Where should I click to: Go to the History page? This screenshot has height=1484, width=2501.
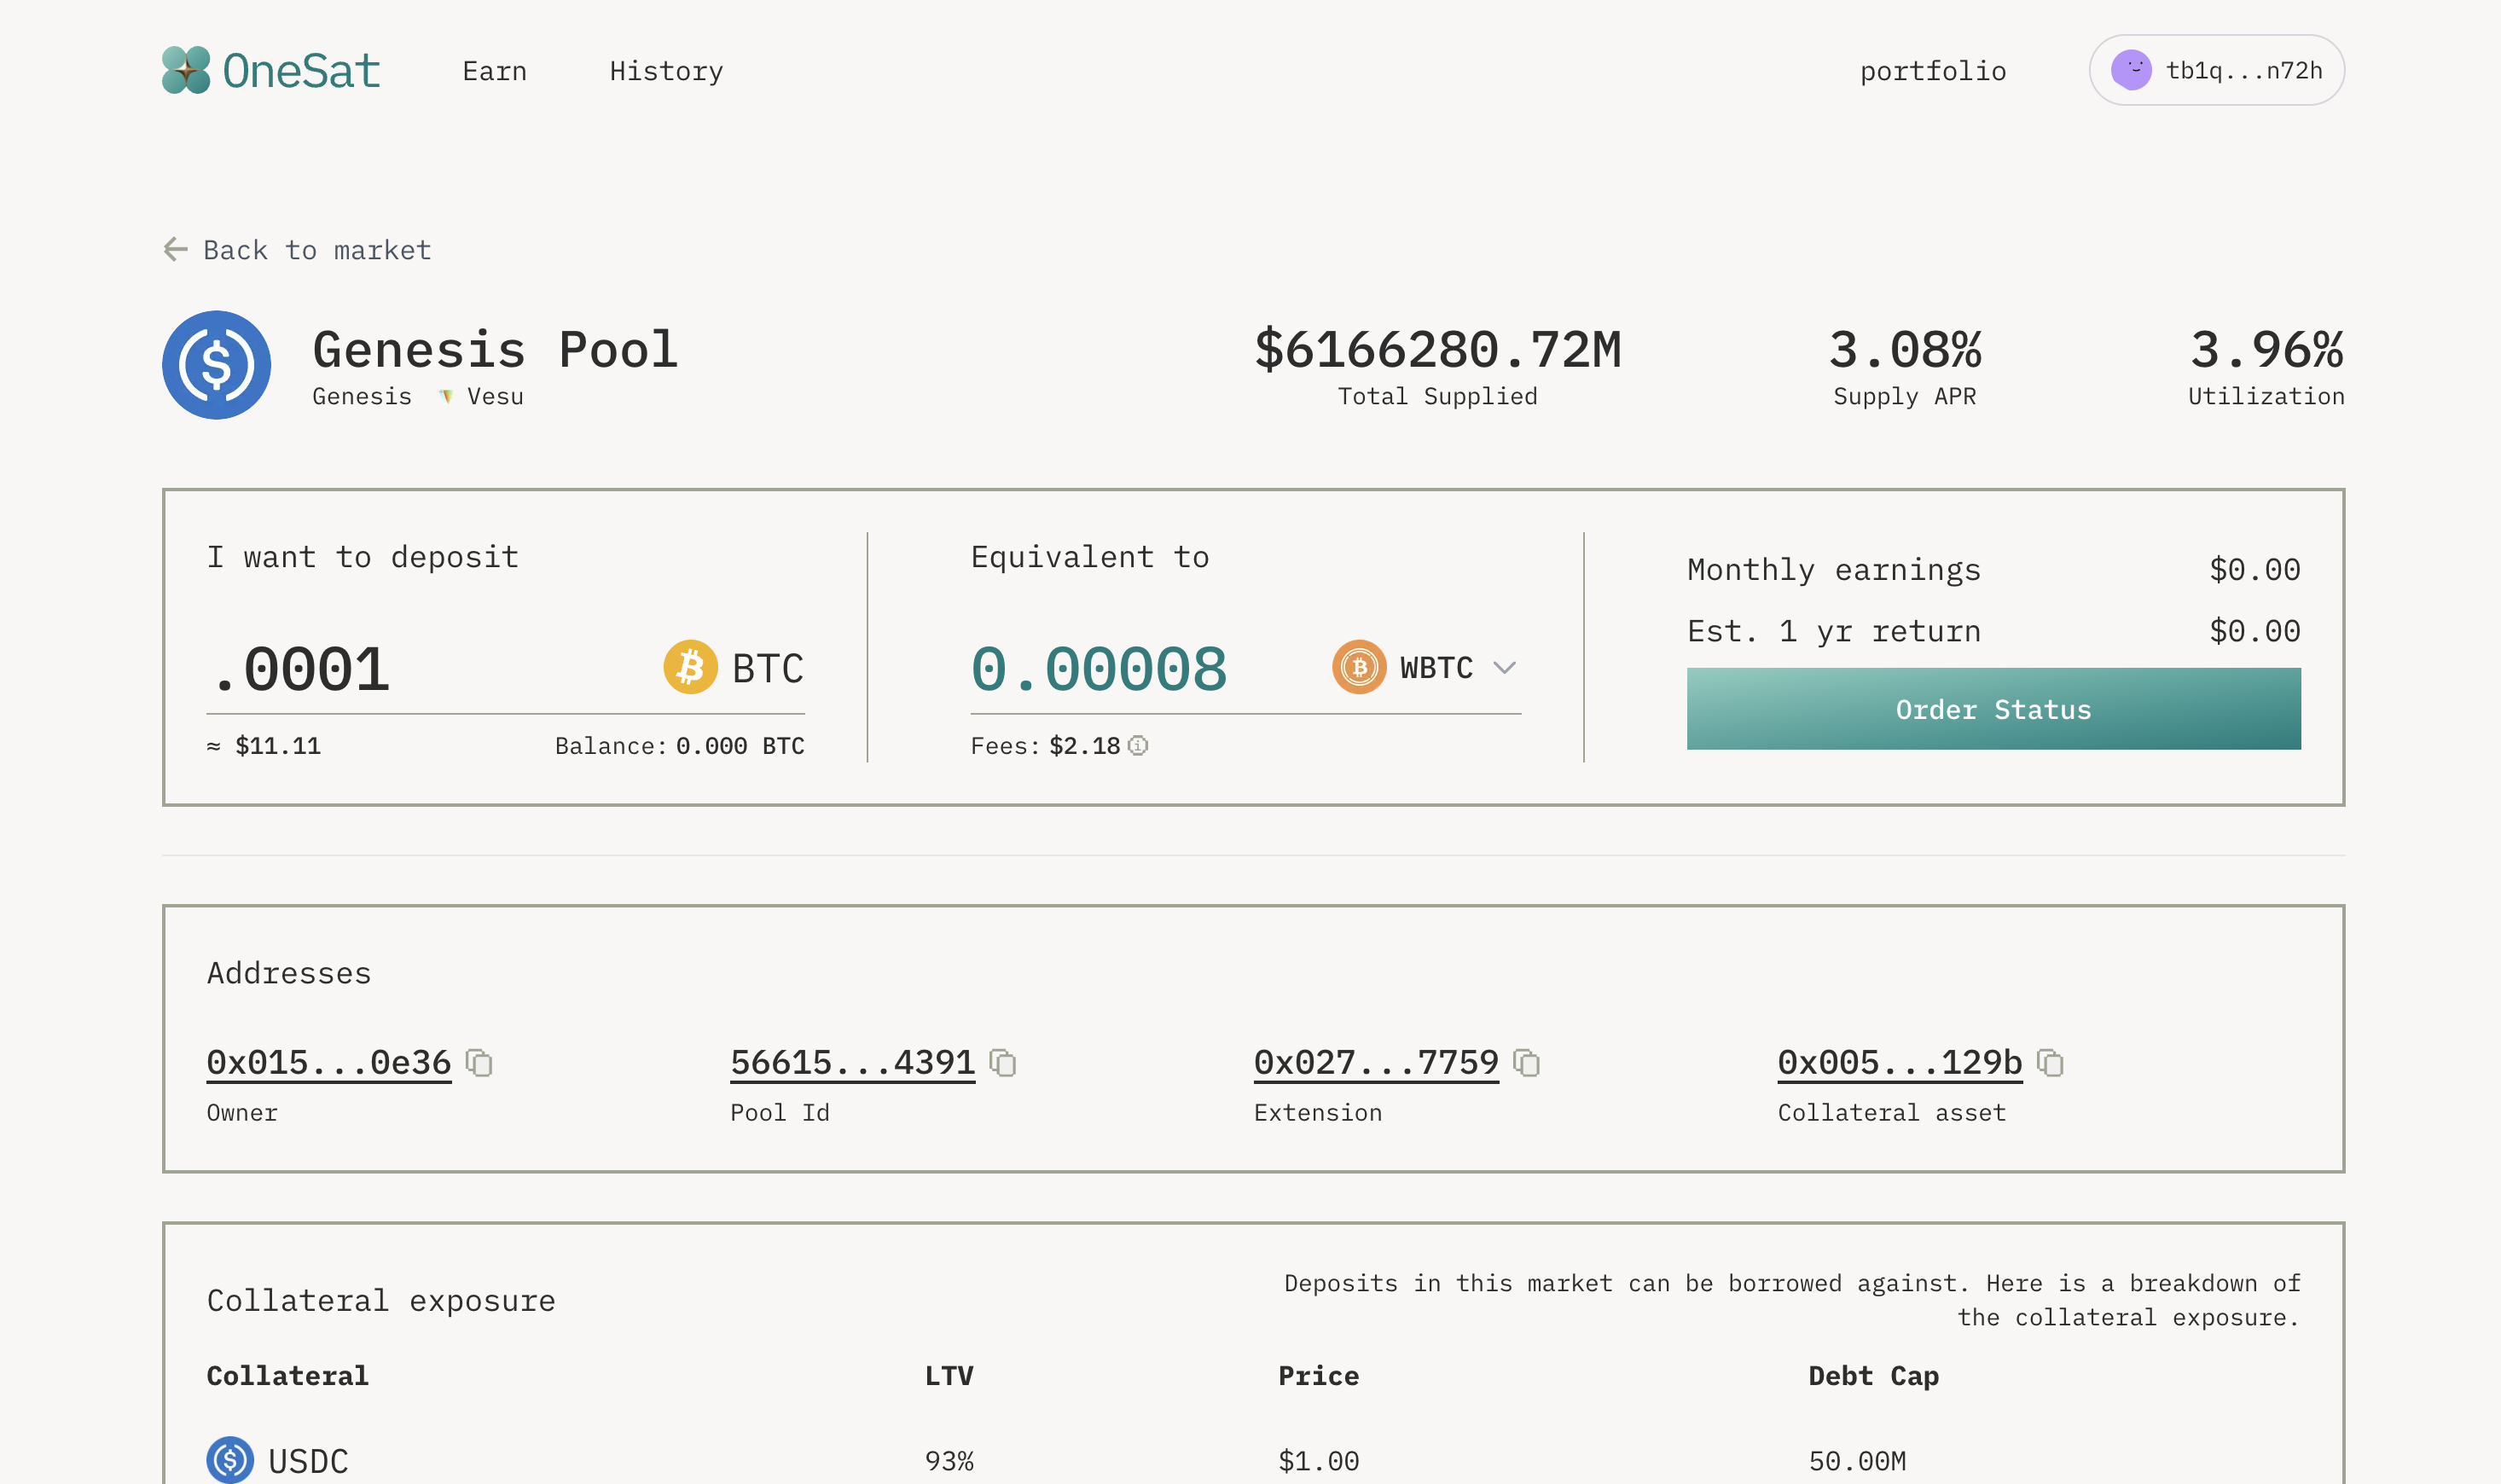(x=666, y=71)
